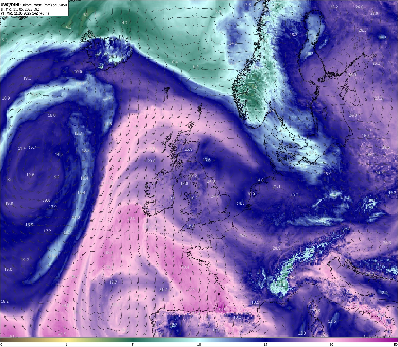
Task: Select the 19.5 value over northern Sweden
Action: pos(294,35)
